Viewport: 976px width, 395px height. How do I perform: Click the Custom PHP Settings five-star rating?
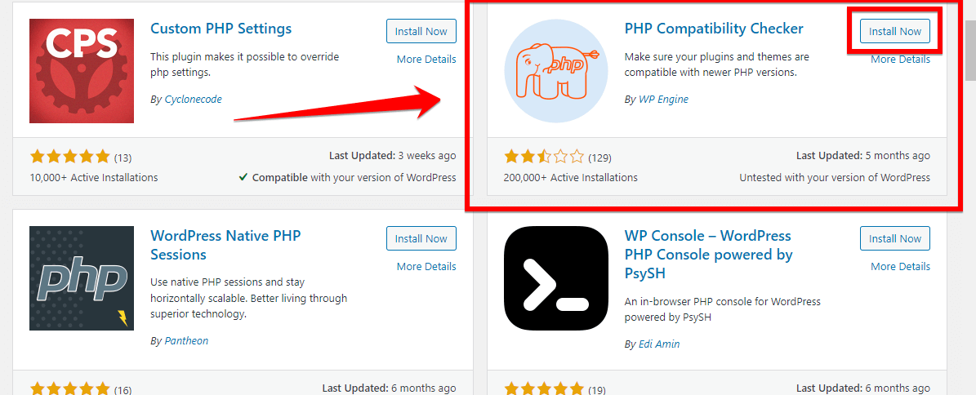coord(69,157)
